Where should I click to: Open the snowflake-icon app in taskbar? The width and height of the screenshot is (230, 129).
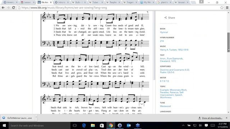click(138, 125)
